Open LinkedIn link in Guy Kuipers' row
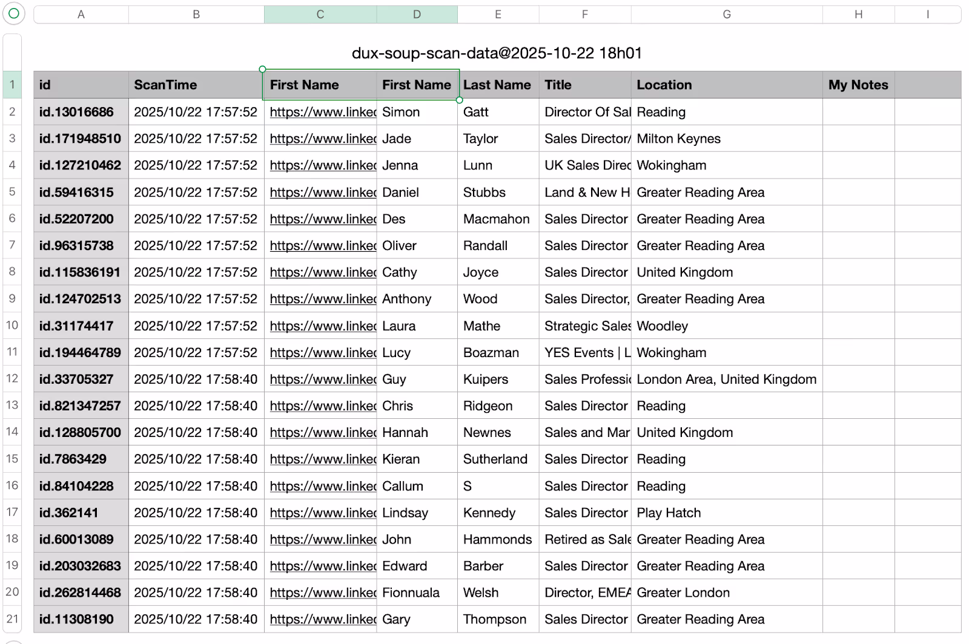This screenshot has height=644, width=969. click(323, 379)
